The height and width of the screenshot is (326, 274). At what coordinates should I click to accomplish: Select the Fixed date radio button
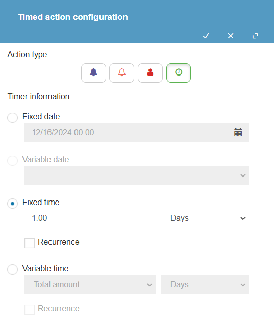point(12,118)
